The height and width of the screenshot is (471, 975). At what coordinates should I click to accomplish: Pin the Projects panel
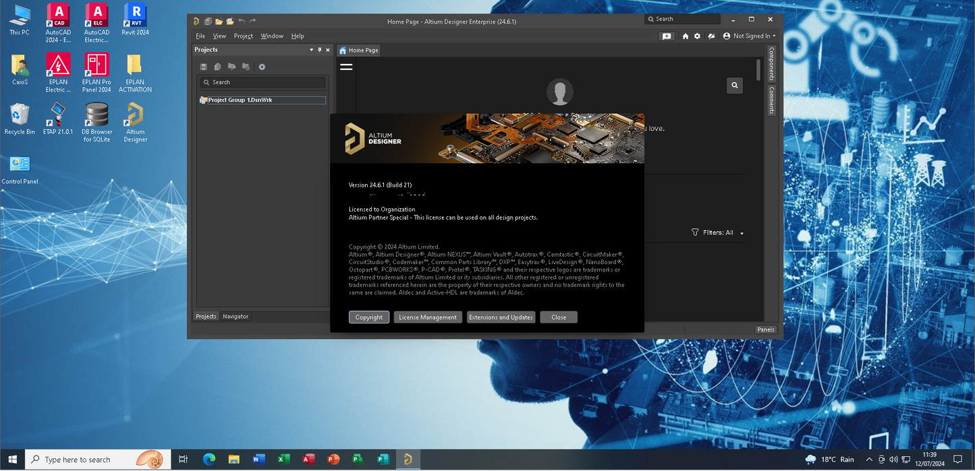pyautogui.click(x=320, y=50)
